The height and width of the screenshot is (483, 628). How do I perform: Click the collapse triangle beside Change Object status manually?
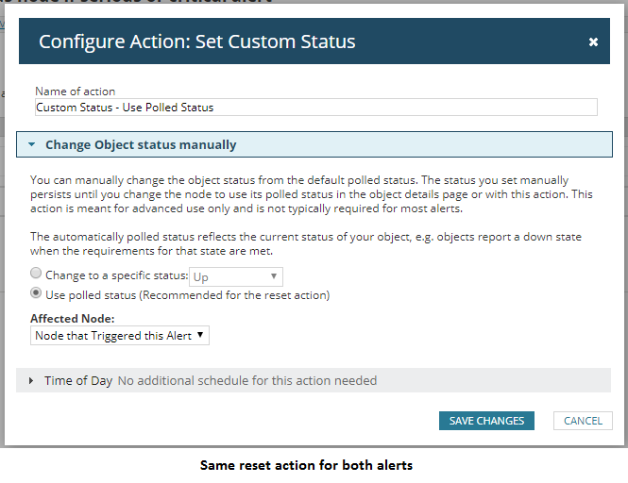point(32,144)
